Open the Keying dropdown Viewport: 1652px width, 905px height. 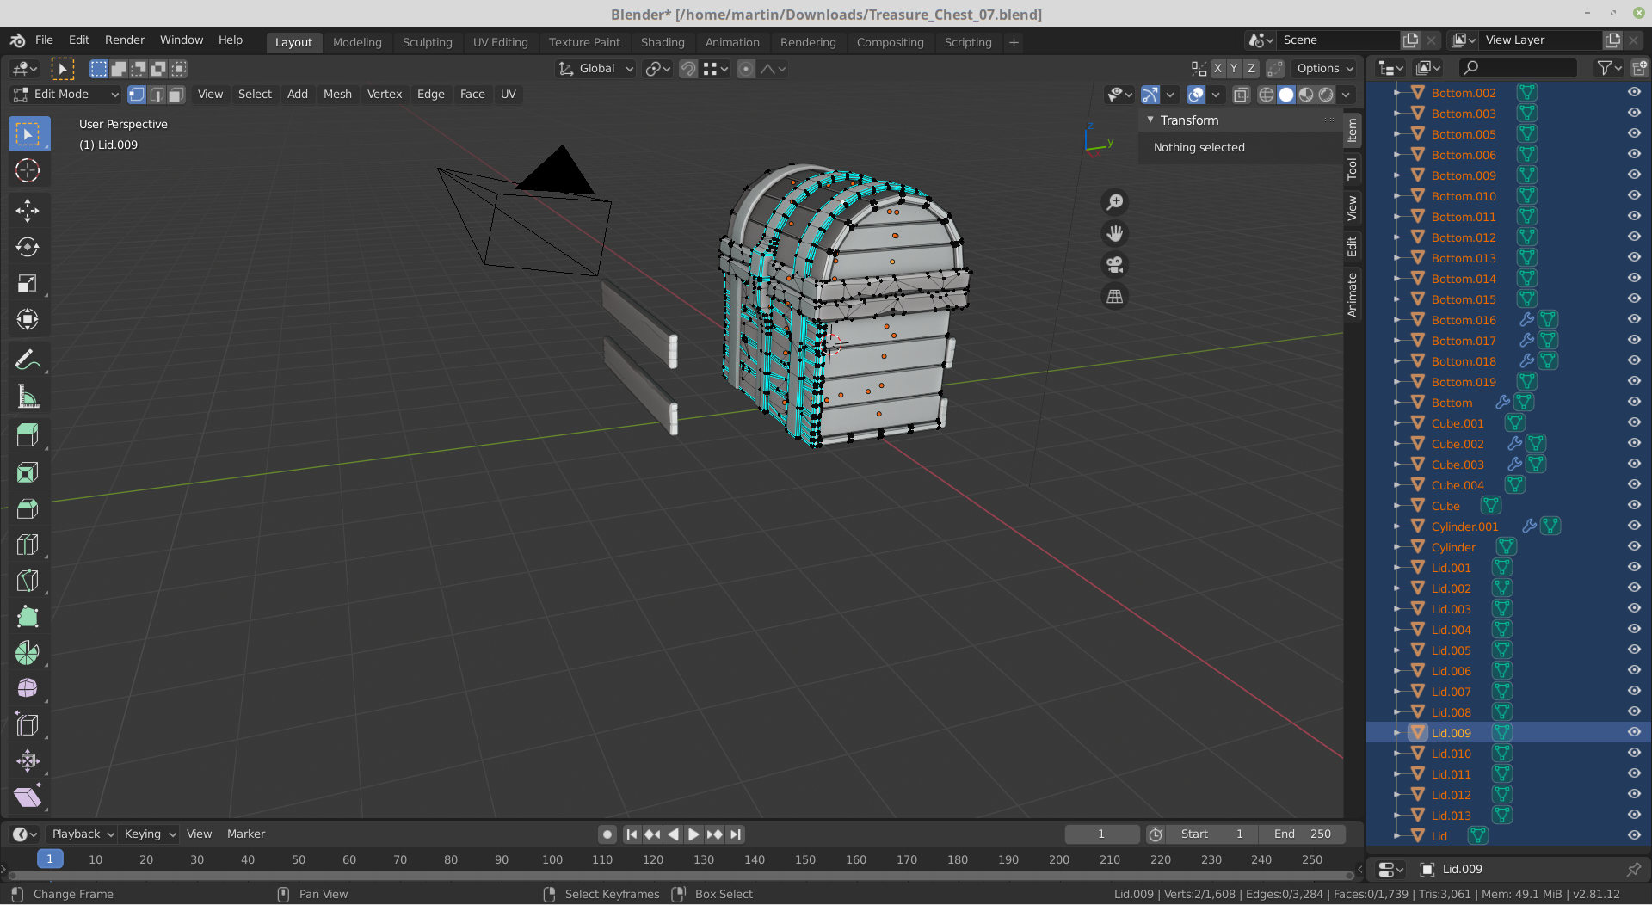click(x=150, y=834)
